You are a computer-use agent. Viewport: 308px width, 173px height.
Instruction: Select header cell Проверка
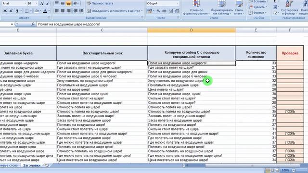coord(290,53)
